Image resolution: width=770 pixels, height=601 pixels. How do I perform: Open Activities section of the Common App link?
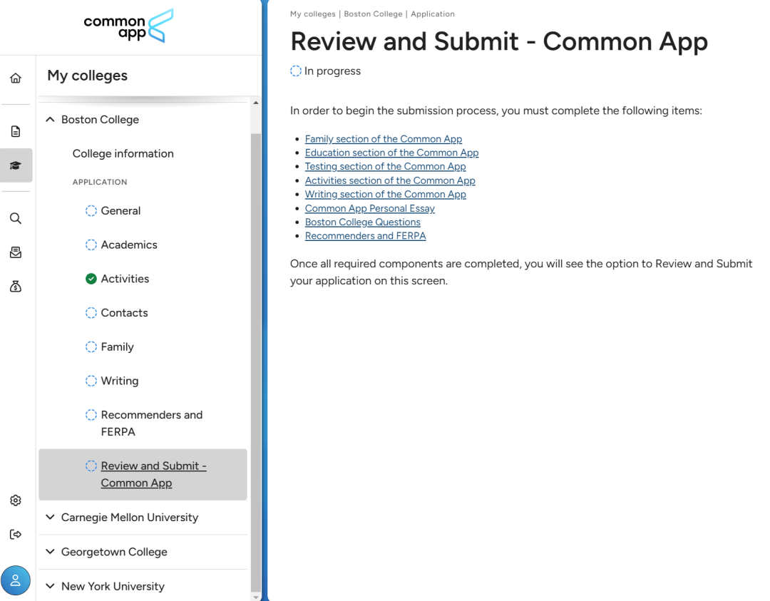pyautogui.click(x=390, y=180)
